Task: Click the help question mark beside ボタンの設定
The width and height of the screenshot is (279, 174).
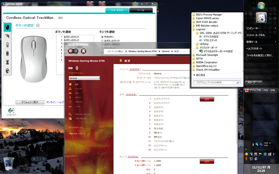Action: [x=38, y=25]
